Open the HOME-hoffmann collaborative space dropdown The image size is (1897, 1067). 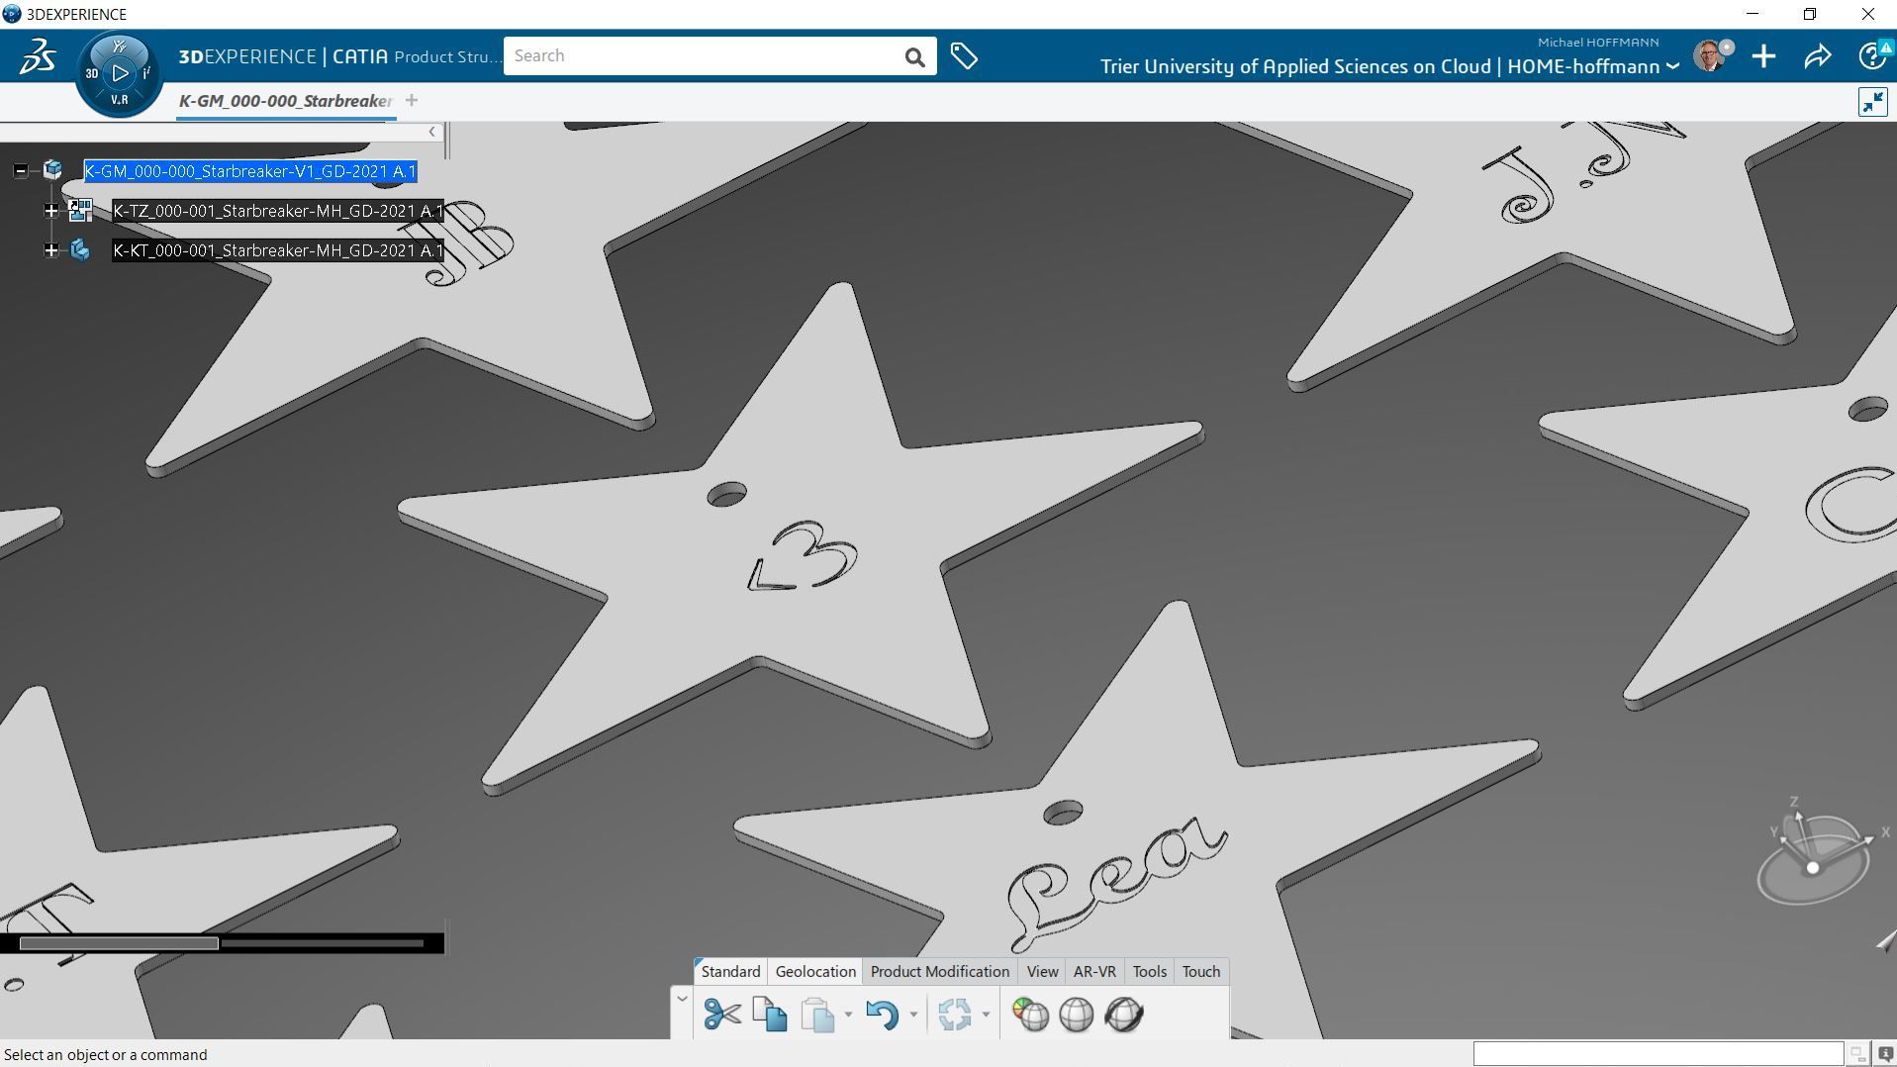pyautogui.click(x=1672, y=66)
